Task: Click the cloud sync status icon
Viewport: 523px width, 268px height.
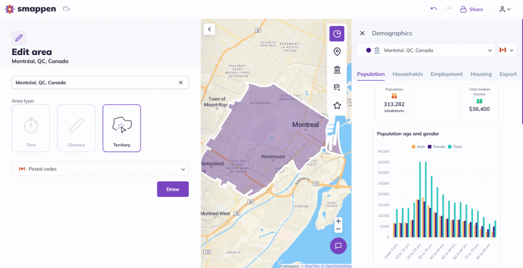Action: tap(66, 9)
